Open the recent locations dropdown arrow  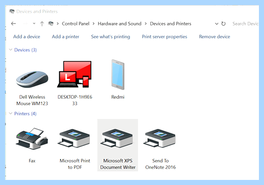[34, 23]
